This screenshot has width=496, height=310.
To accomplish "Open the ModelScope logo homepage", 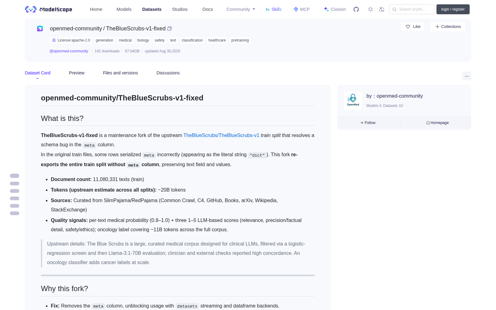I will (48, 9).
